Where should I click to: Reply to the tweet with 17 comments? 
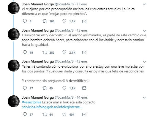25,88
